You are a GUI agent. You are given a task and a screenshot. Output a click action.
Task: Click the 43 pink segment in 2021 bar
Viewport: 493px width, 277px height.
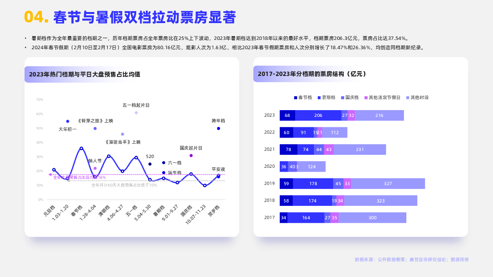(329, 150)
